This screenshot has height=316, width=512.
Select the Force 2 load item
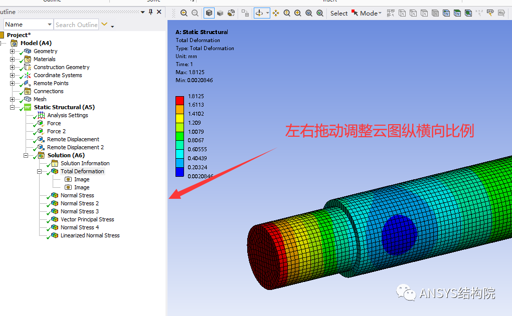tap(56, 131)
